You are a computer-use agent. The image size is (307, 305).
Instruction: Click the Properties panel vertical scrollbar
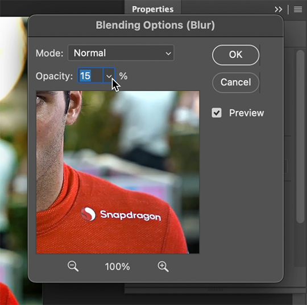point(300,136)
